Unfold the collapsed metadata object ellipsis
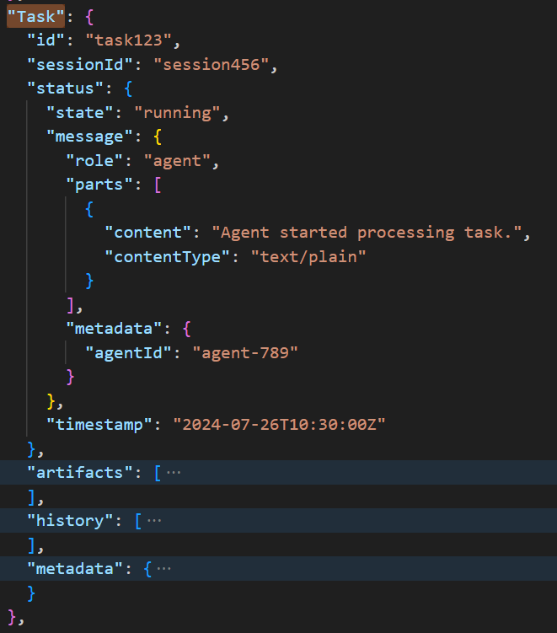This screenshot has width=557, height=633. 163,569
